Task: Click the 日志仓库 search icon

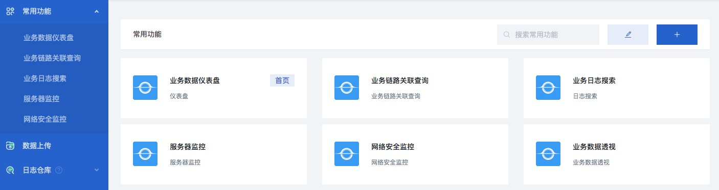Action: coord(10,170)
